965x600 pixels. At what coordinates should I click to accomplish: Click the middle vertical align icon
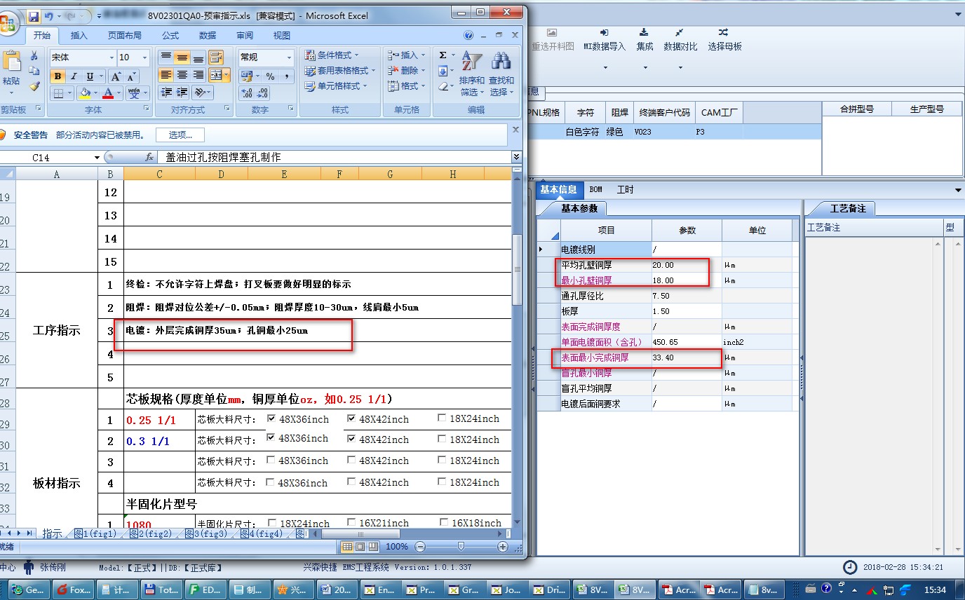[182, 57]
